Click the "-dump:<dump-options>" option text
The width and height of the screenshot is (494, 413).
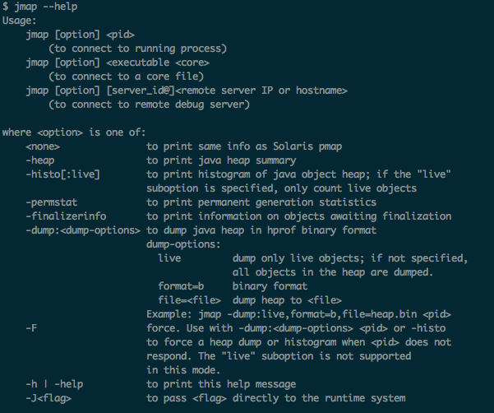[82, 230]
